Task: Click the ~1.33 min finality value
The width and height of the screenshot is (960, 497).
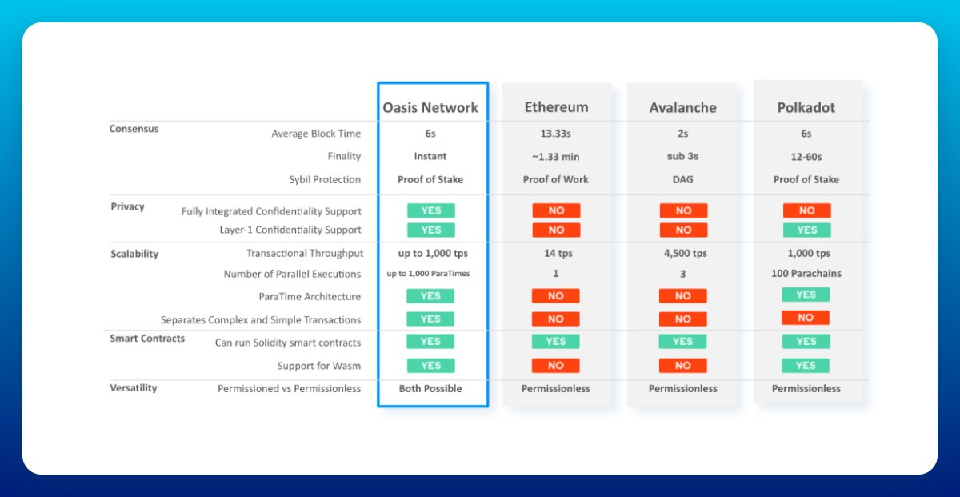Action: (x=556, y=156)
